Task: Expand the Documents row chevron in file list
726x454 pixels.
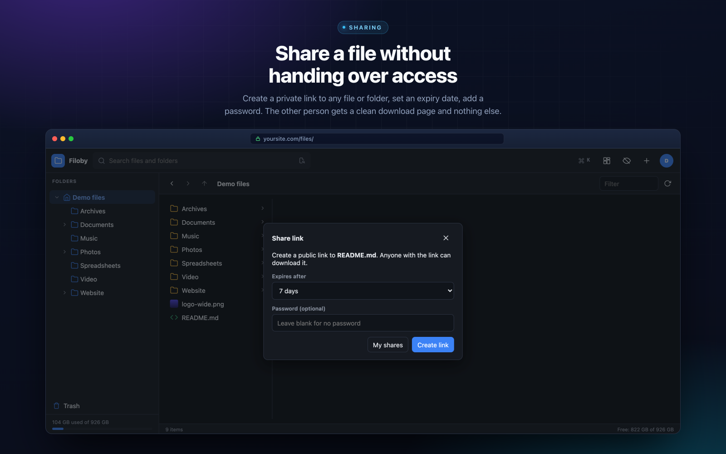Action: click(262, 222)
